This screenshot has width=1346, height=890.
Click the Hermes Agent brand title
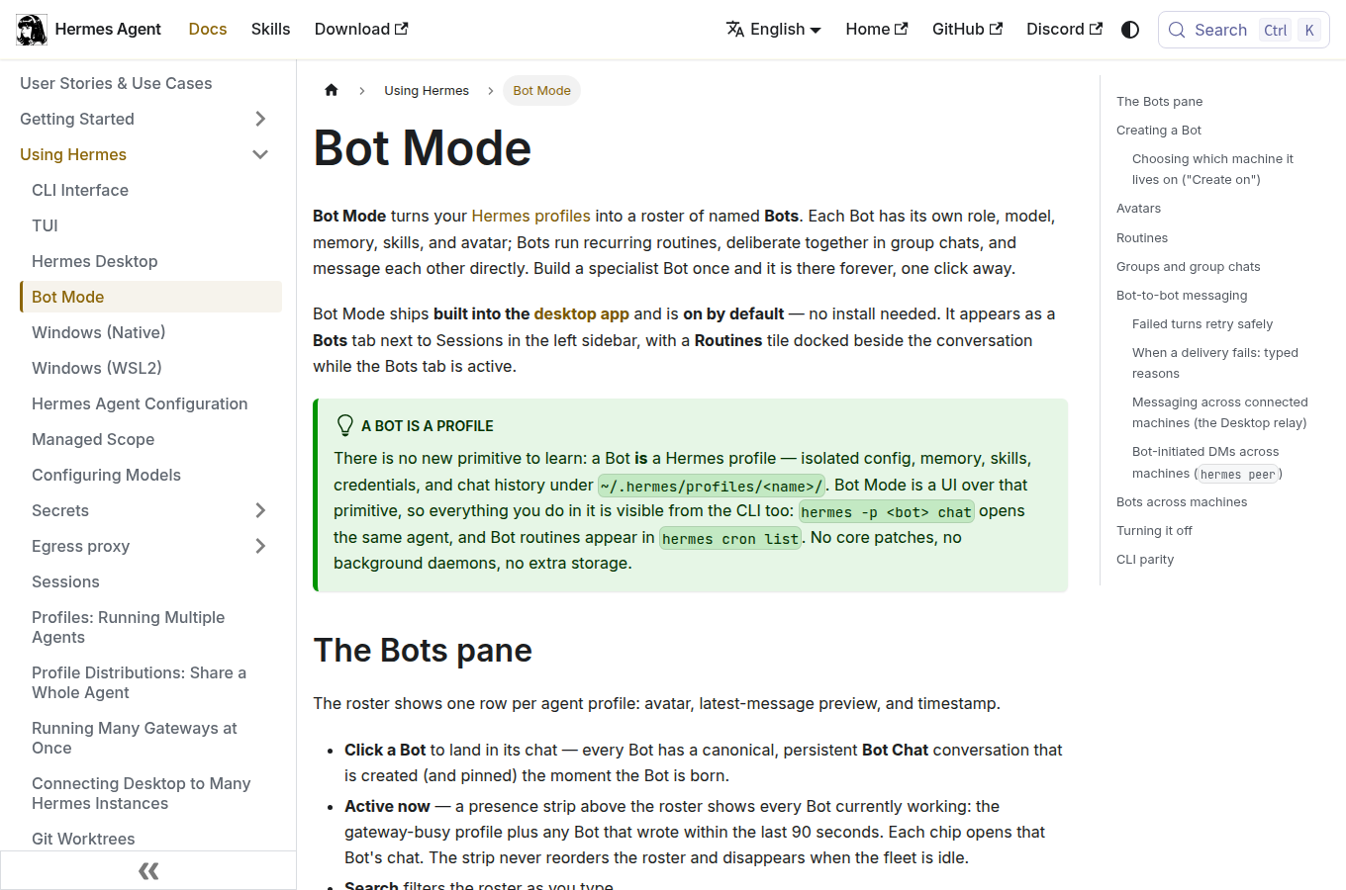point(108,30)
